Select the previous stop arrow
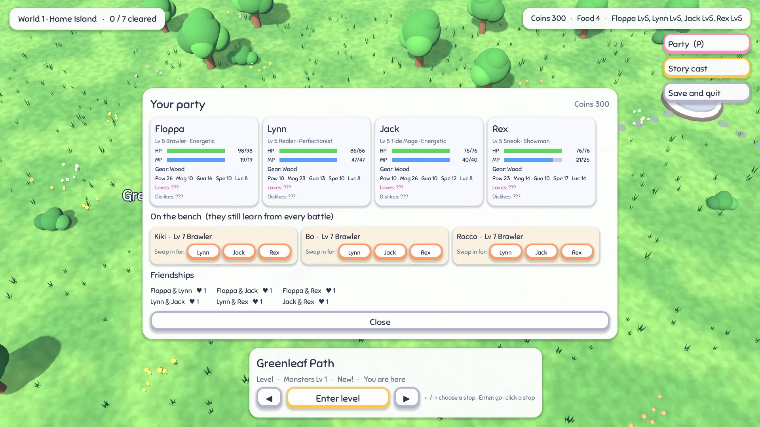The width and height of the screenshot is (760, 427). click(x=269, y=398)
